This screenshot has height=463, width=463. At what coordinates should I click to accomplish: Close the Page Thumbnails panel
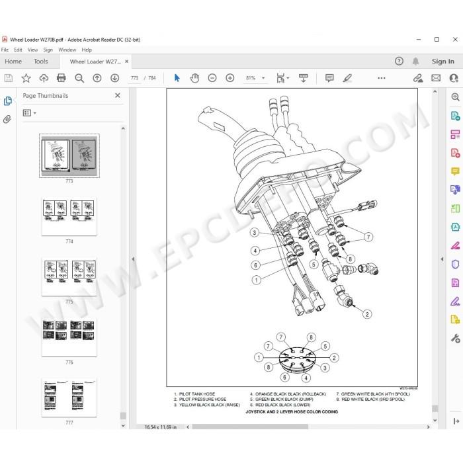[x=118, y=95]
